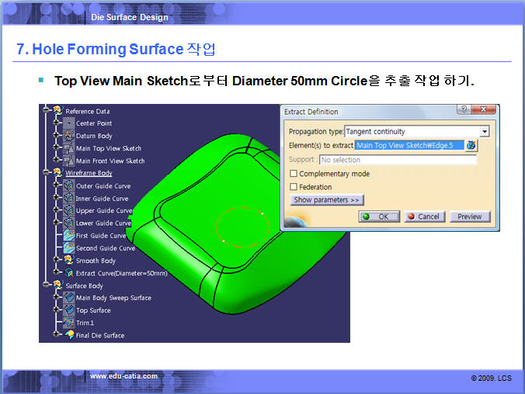Click the Element(s) to extract field
Screen dimensions: 525x394
tap(409, 145)
